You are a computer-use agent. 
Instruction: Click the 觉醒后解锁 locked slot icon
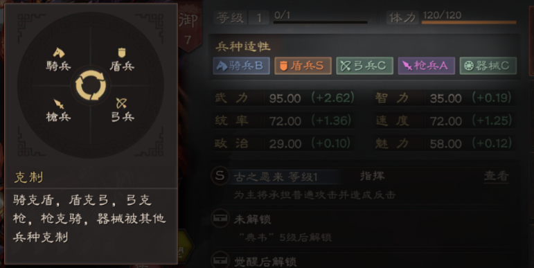click(x=220, y=260)
